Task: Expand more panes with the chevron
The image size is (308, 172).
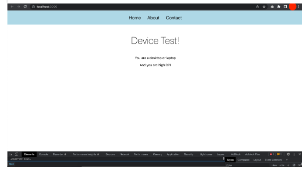Action: (287, 160)
